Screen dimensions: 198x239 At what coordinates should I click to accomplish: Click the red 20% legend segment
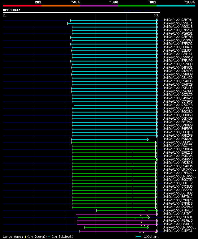coord(22,6)
